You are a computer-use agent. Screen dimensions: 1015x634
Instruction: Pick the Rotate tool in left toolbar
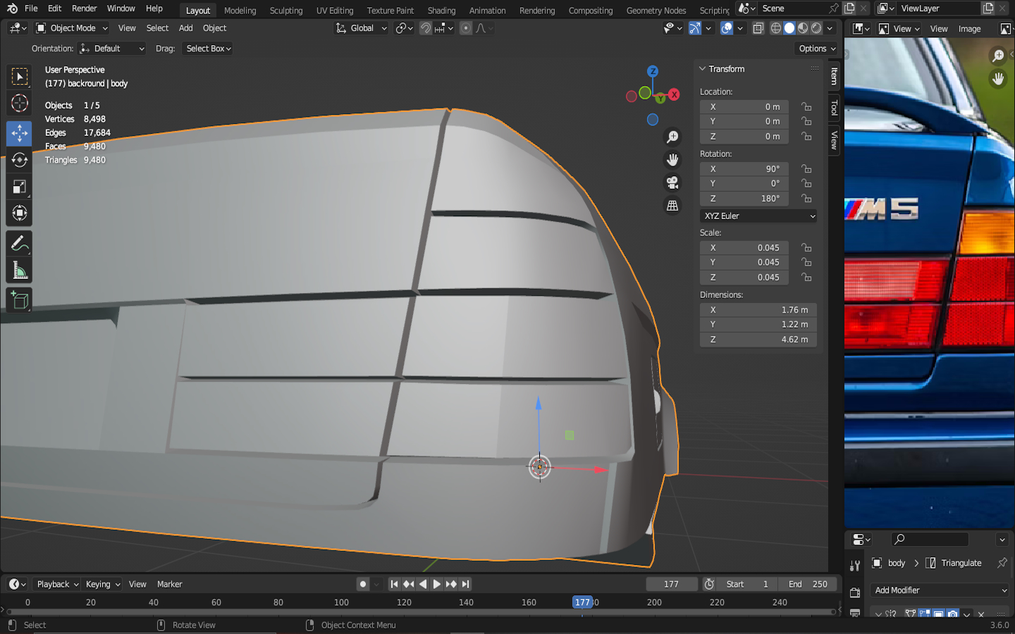pos(20,160)
